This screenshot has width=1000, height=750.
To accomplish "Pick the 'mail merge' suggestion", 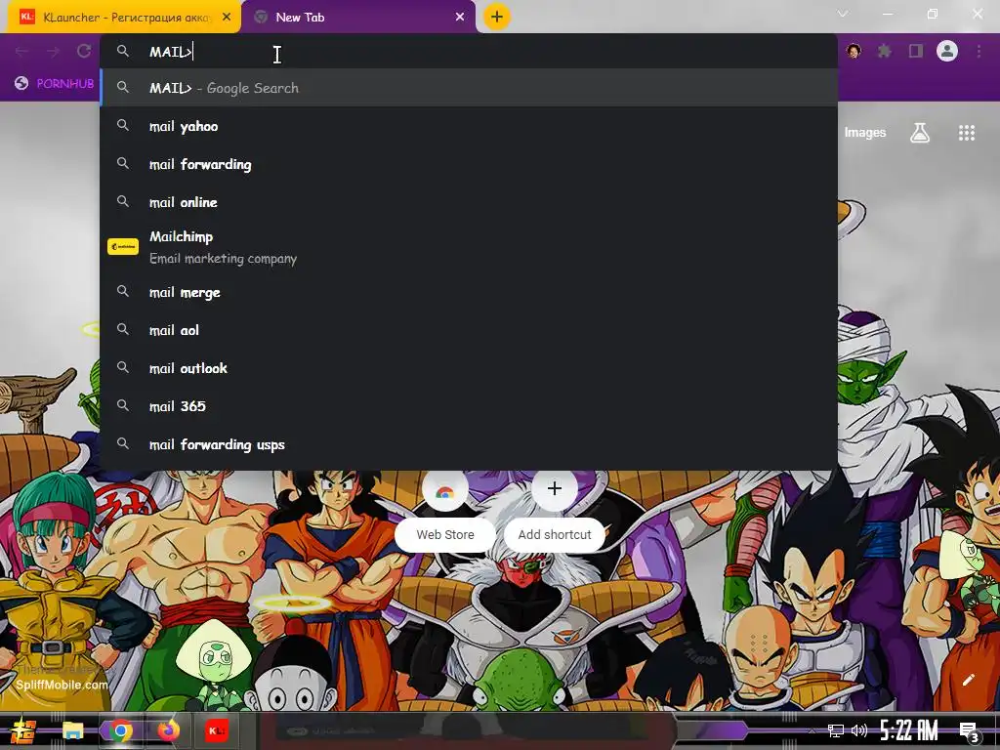I will [469, 292].
